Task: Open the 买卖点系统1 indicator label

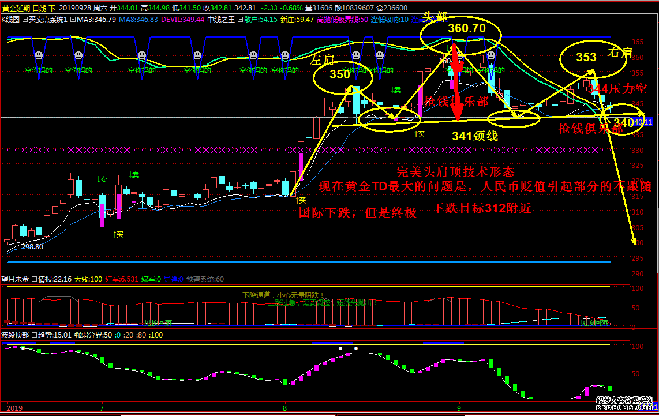Action: click(x=48, y=20)
